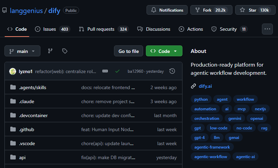Open the Pull requests tab
278x168 pixels.
(x=104, y=29)
